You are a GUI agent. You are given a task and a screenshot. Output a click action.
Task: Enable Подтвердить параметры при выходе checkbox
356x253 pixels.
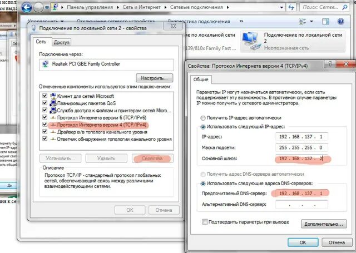click(x=205, y=222)
